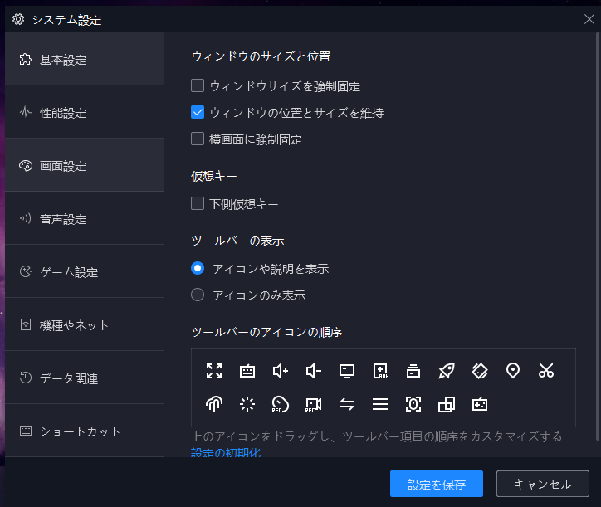Image resolution: width=601 pixels, height=507 pixels.
Task: Tick the 下側仮想キー checkbox
Action: tap(198, 203)
